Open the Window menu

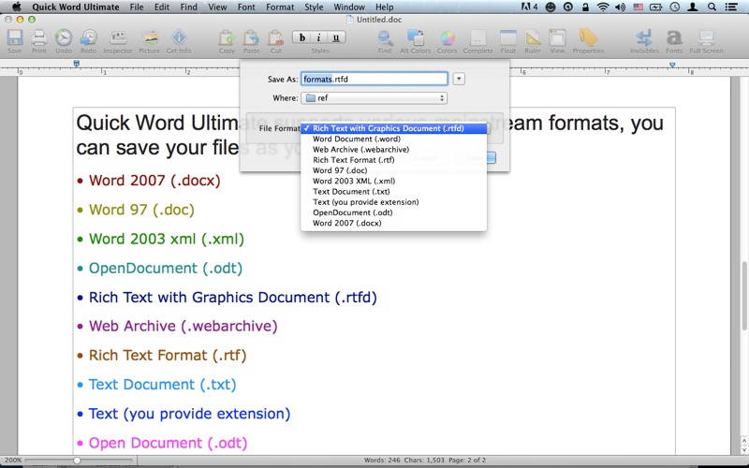[349, 7]
